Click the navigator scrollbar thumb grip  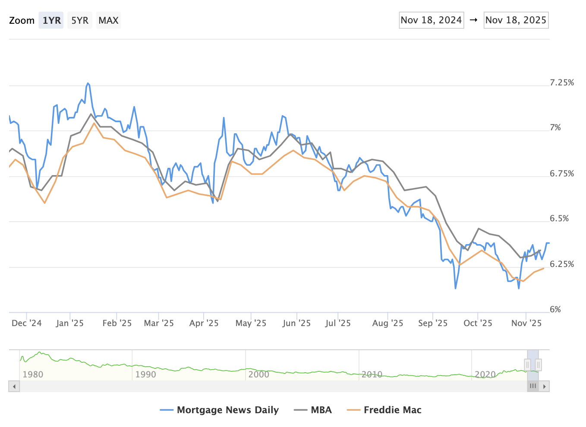click(x=533, y=386)
